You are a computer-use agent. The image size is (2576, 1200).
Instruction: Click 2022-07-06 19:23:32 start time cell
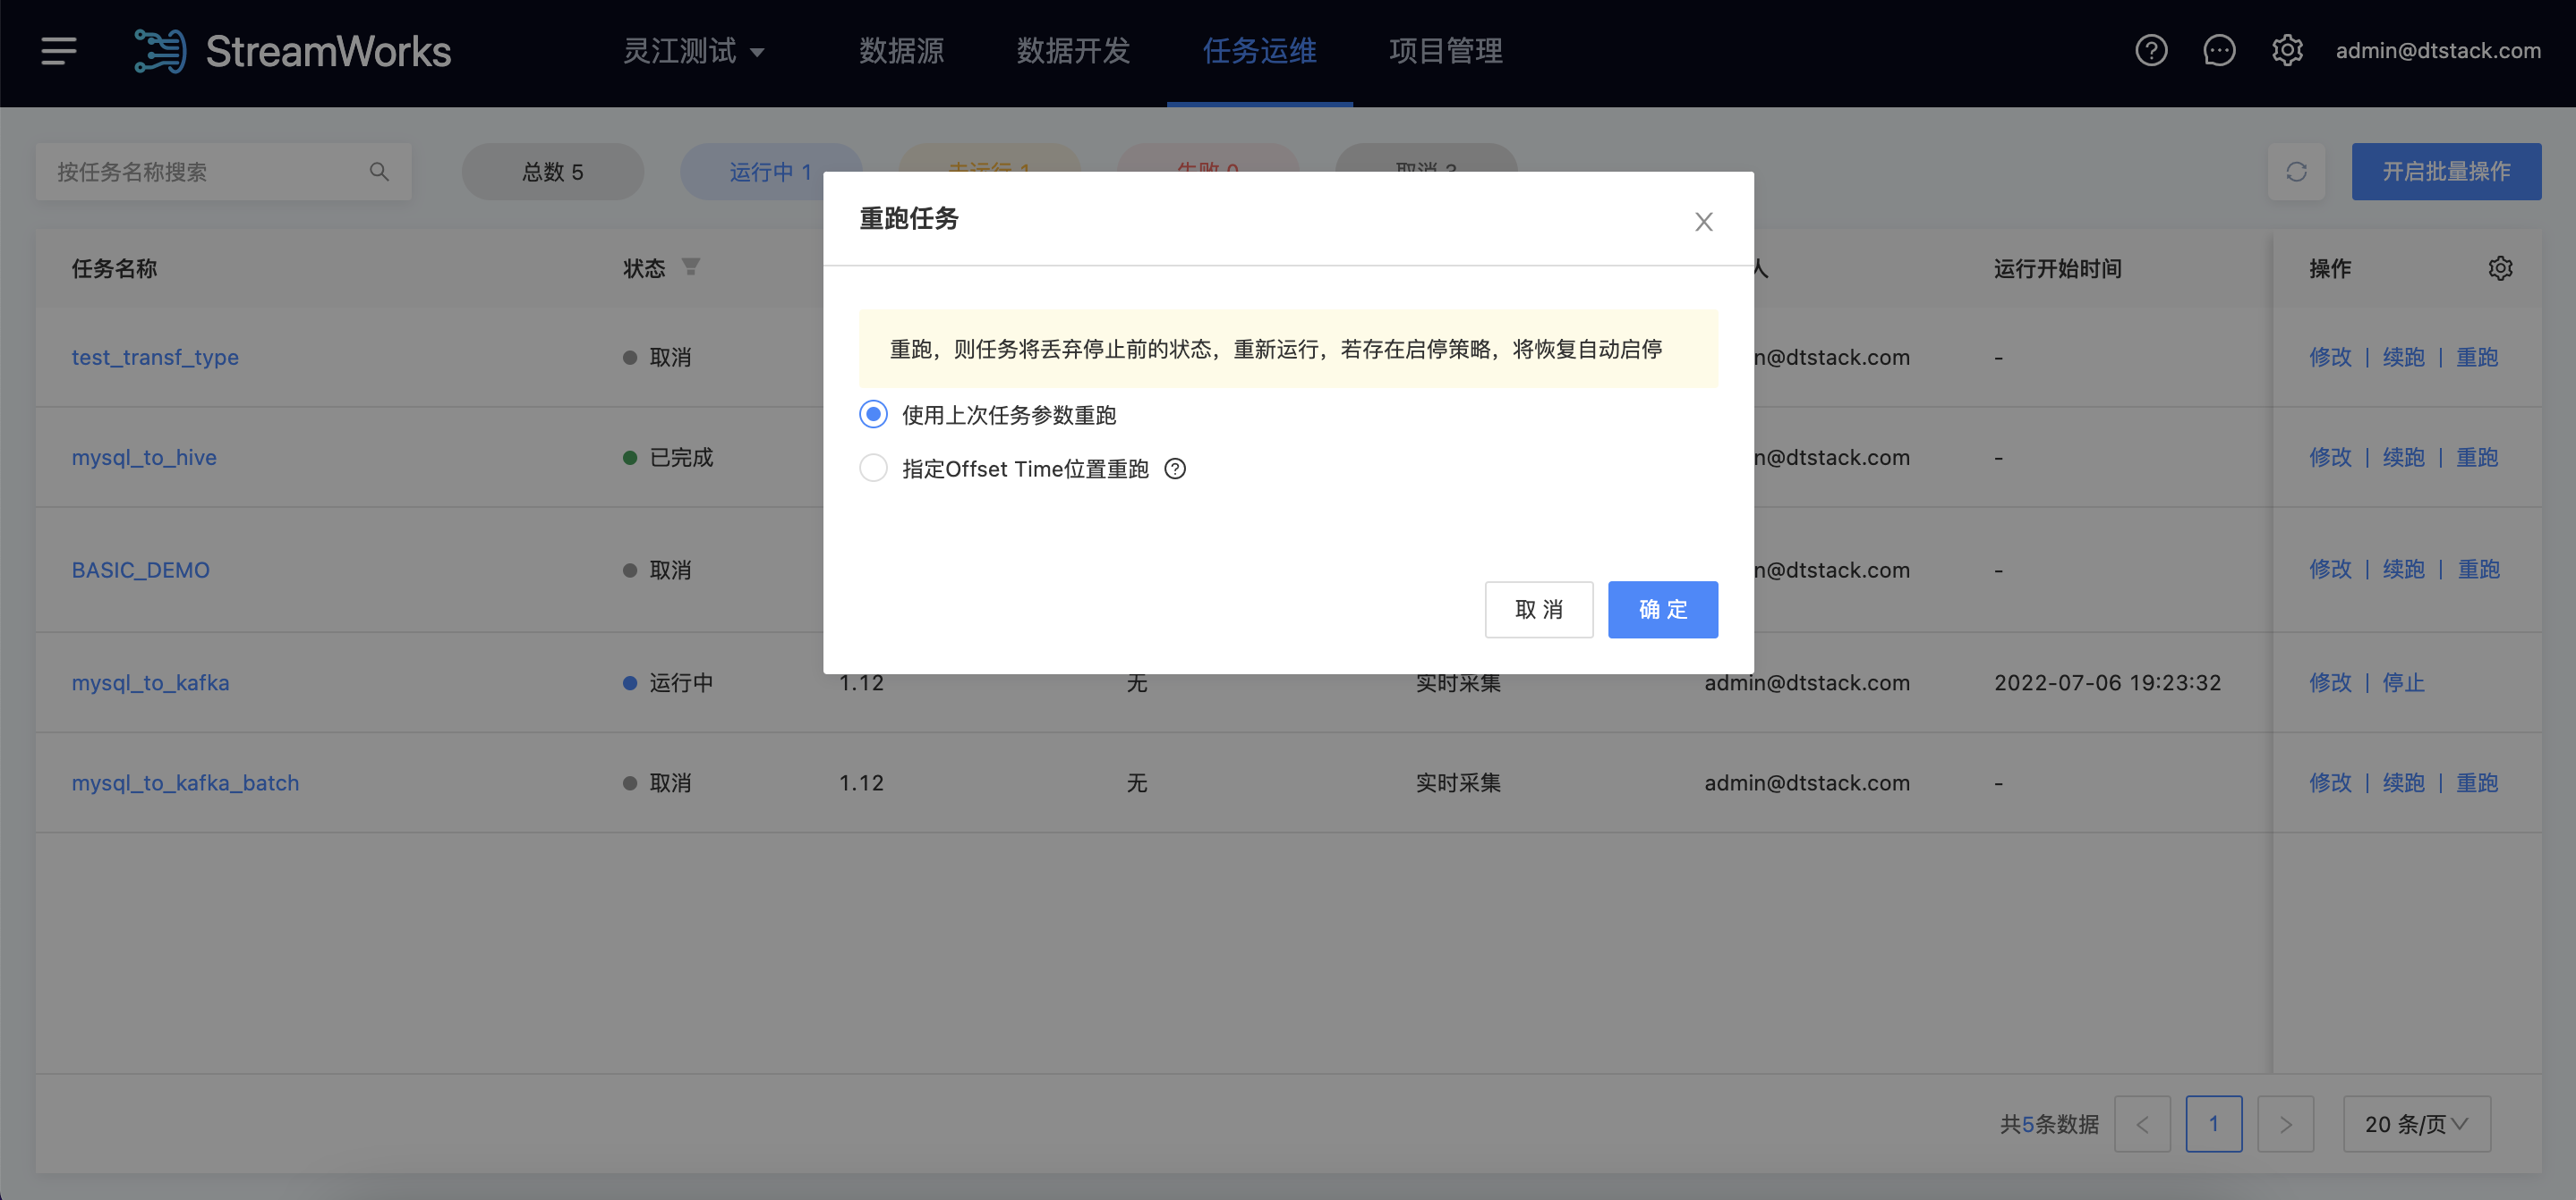coord(2107,683)
